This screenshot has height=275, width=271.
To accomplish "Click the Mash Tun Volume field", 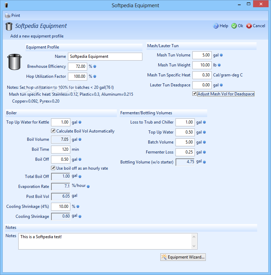I will (x=202, y=55).
